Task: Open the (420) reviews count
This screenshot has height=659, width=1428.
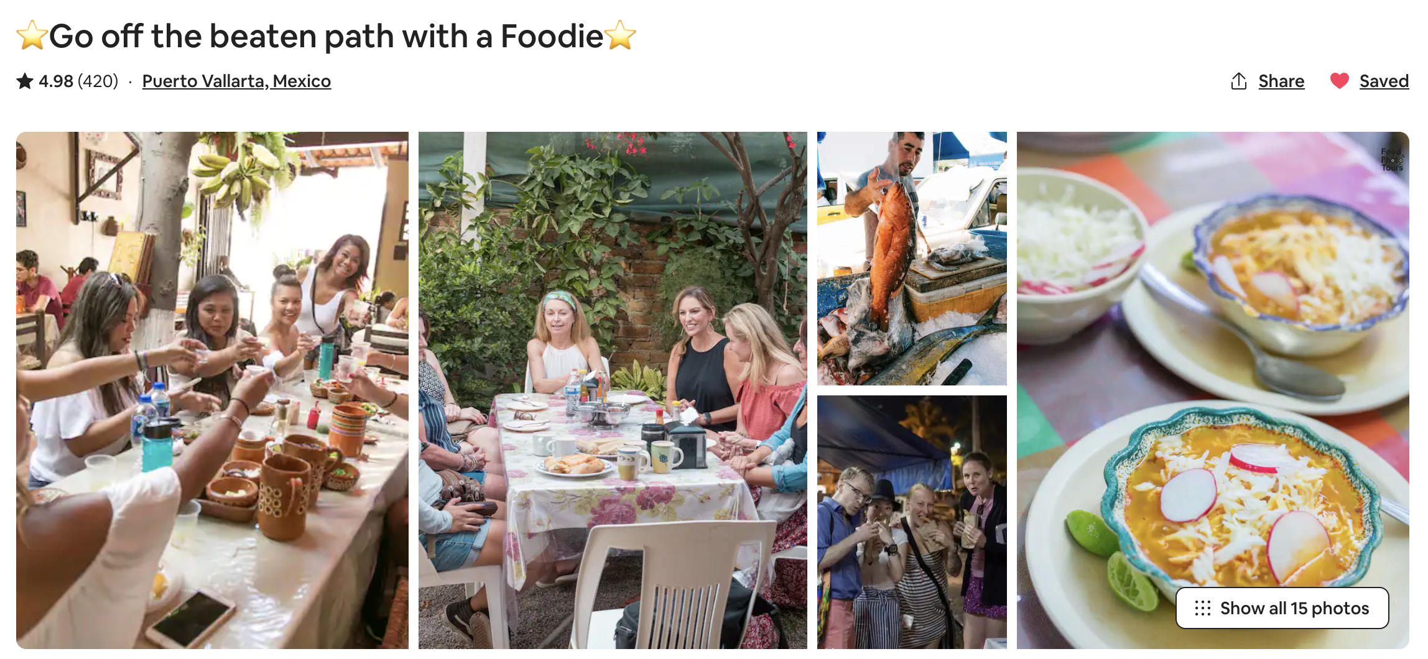Action: click(x=98, y=81)
